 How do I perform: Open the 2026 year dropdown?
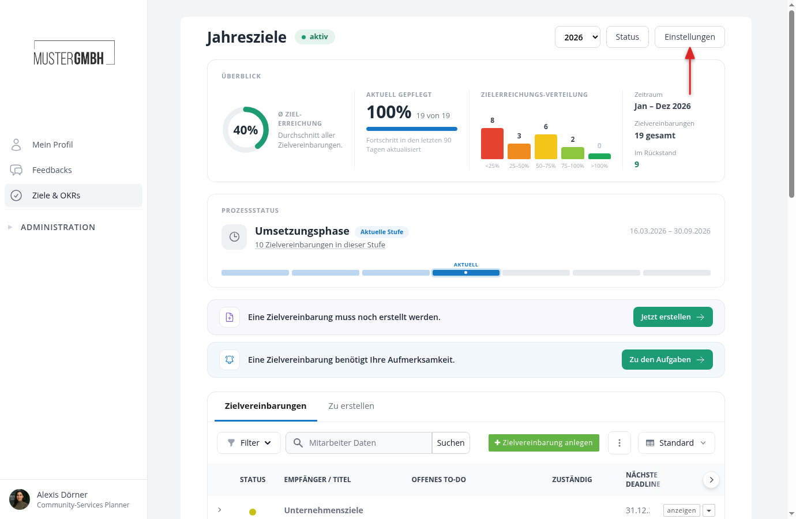(577, 37)
